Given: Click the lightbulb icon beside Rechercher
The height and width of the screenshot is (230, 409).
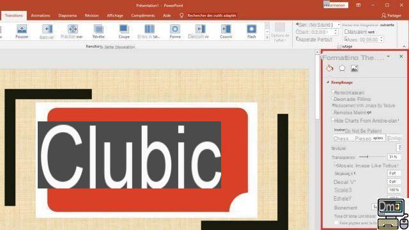Looking at the screenshot, I should (x=181, y=15).
